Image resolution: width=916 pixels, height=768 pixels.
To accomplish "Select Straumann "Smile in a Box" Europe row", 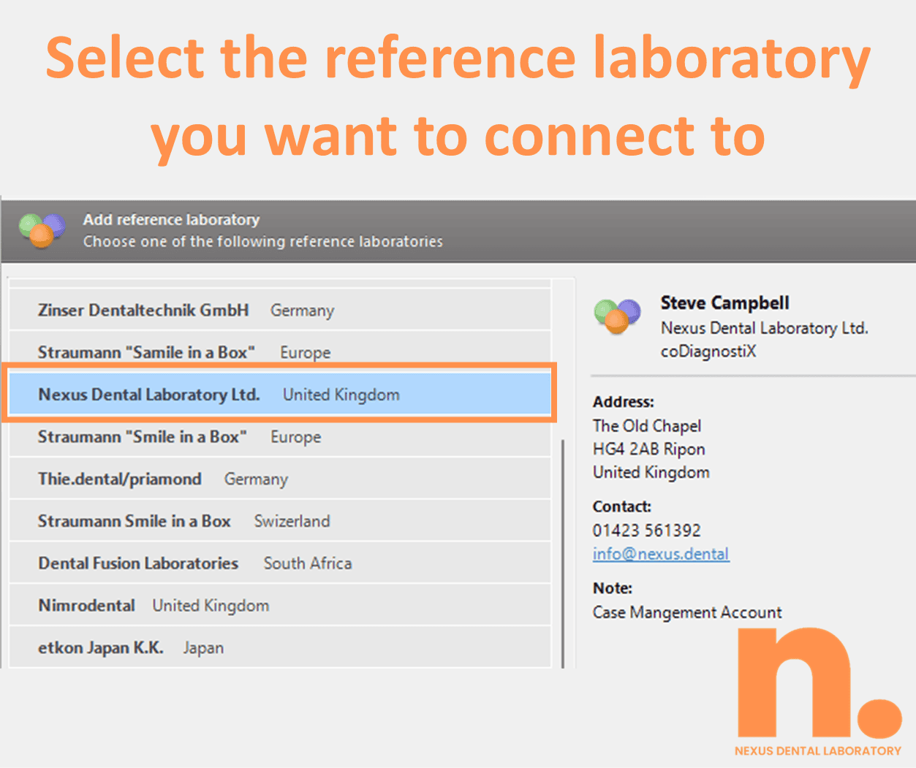I will [280, 437].
